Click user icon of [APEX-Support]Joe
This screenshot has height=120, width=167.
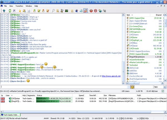[x=127, y=18]
